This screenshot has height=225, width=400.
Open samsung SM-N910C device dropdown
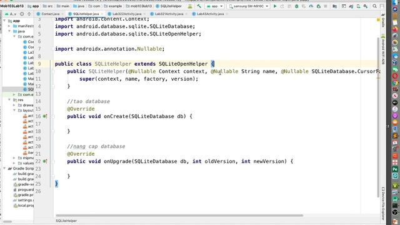click(x=249, y=6)
